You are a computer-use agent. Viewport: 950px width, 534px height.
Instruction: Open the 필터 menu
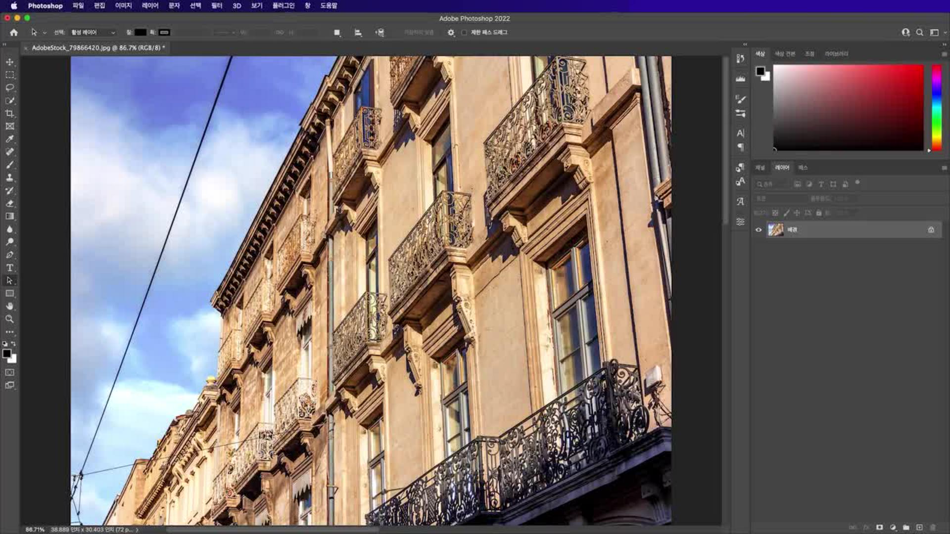217,5
